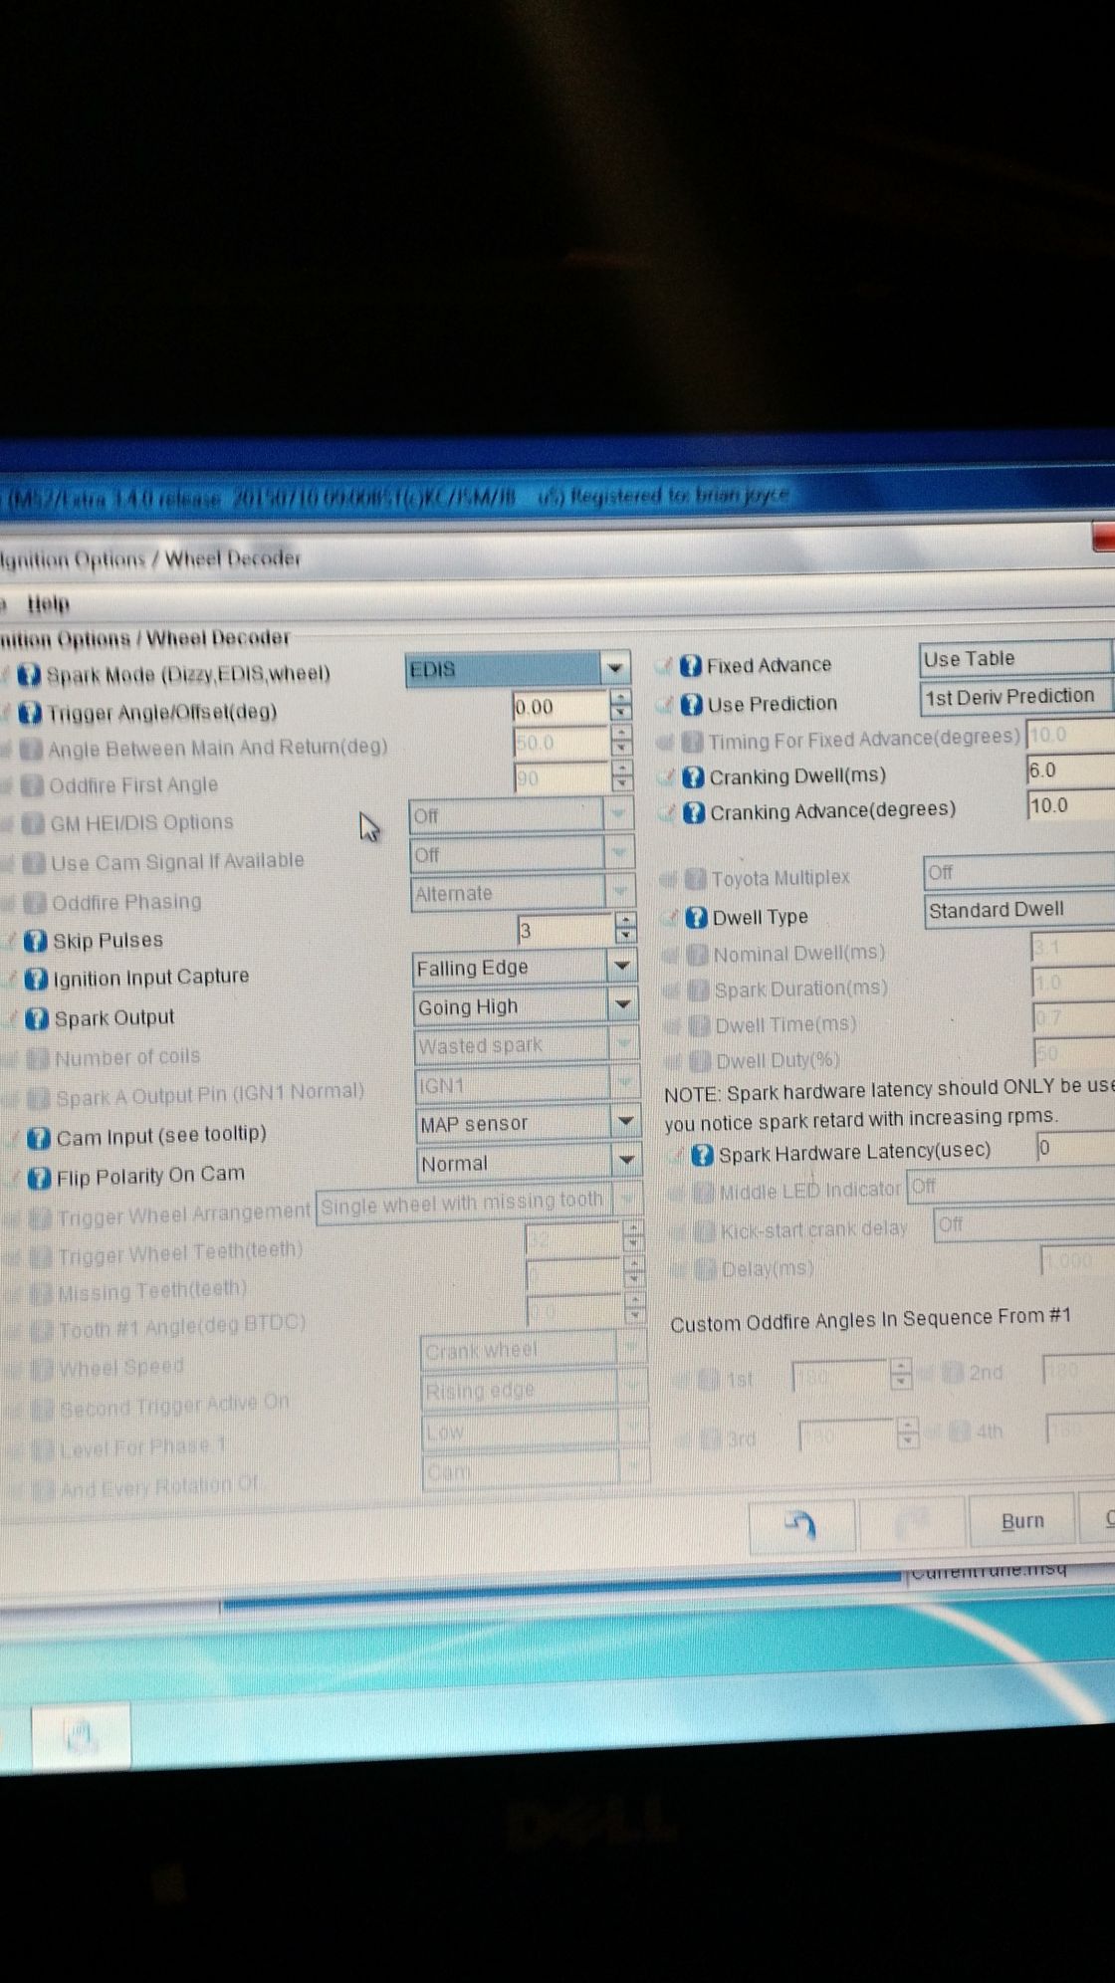The image size is (1115, 1983).
Task: Click help icon beside Trigger Angle/Offset
Action: point(31,713)
